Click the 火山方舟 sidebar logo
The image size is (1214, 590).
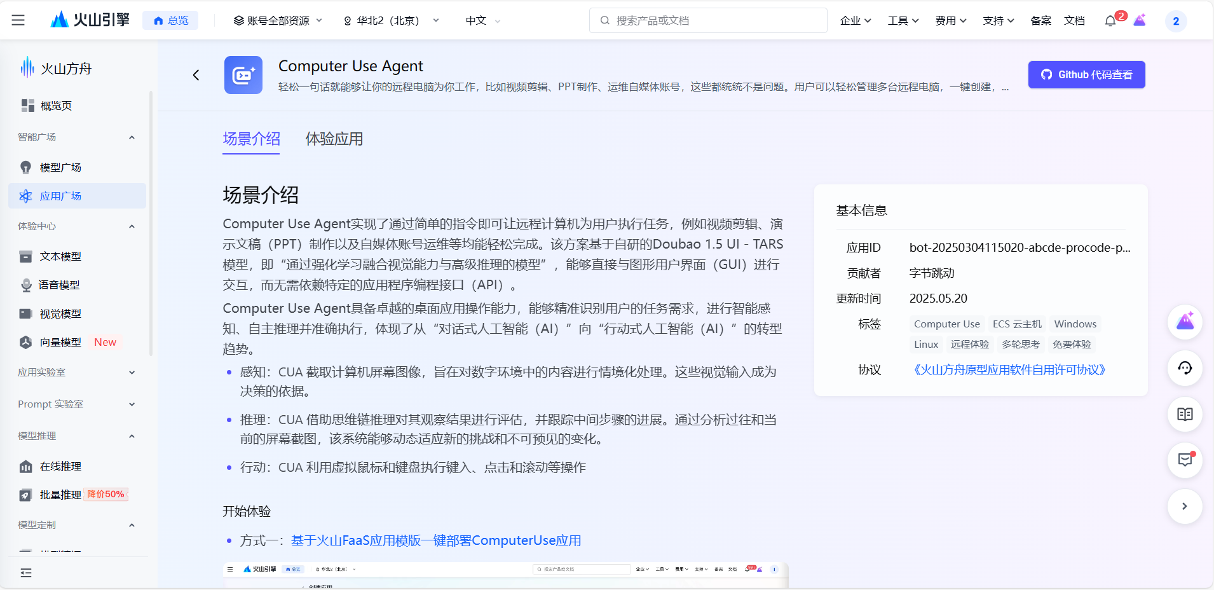click(x=57, y=67)
